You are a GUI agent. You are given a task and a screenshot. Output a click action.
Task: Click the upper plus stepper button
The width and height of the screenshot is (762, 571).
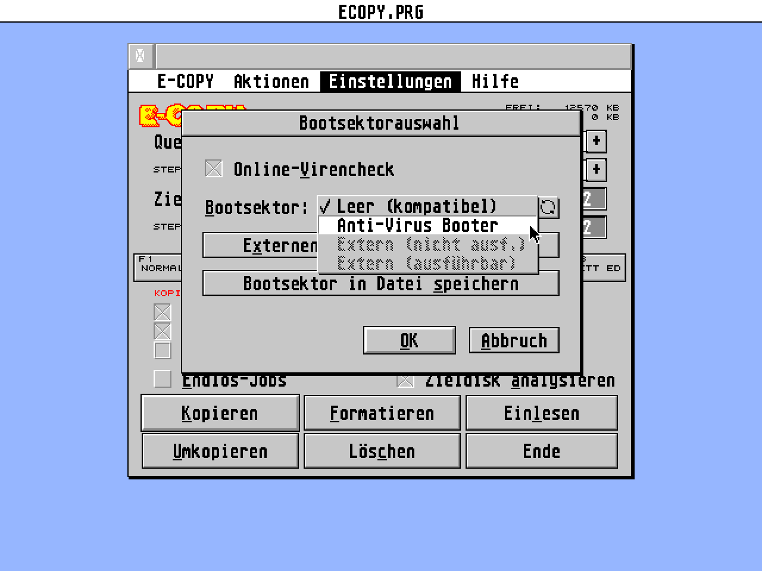pos(596,142)
